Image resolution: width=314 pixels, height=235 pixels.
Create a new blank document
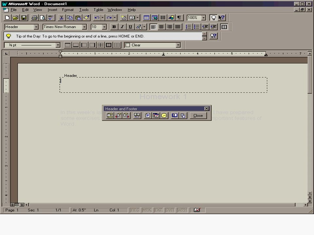pyautogui.click(x=7, y=18)
